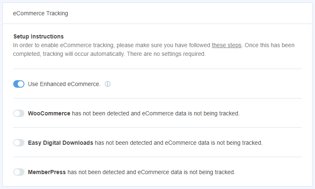Click the bold Easy Digital Downloads name
The height and width of the screenshot is (189, 315).
pos(61,143)
